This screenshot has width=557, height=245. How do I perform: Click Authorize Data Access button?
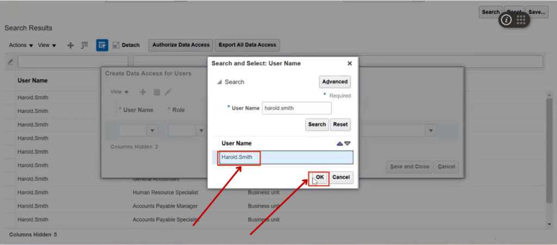[180, 45]
